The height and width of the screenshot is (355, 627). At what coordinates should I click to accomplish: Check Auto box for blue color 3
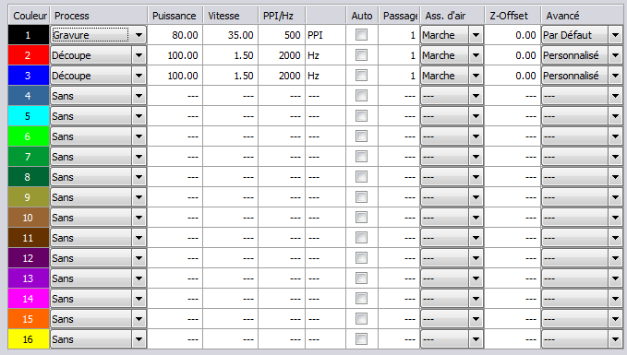pos(361,76)
